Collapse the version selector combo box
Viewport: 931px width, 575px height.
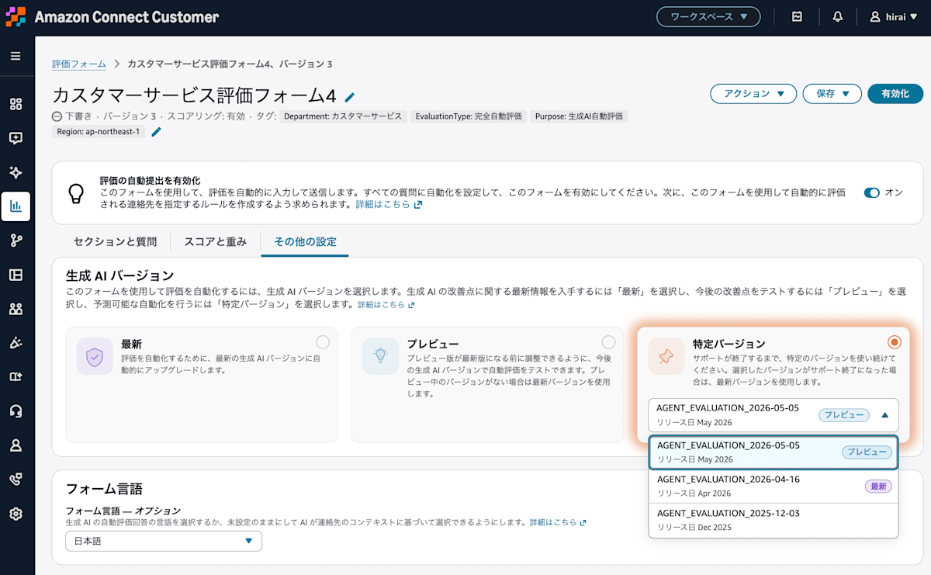click(x=774, y=415)
